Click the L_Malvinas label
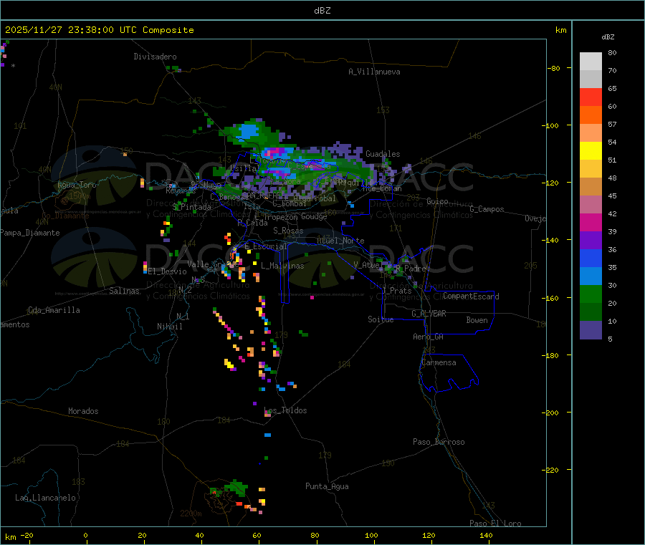The height and width of the screenshot is (545, 645). point(282,266)
